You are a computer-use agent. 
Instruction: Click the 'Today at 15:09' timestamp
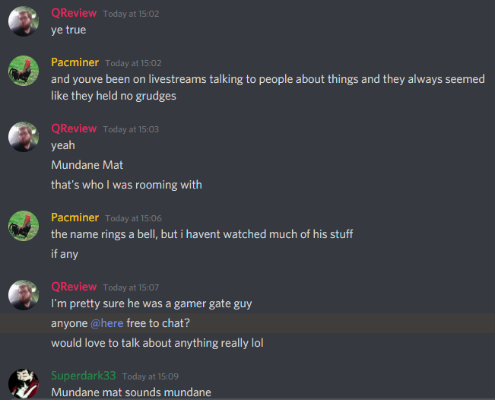(x=151, y=376)
